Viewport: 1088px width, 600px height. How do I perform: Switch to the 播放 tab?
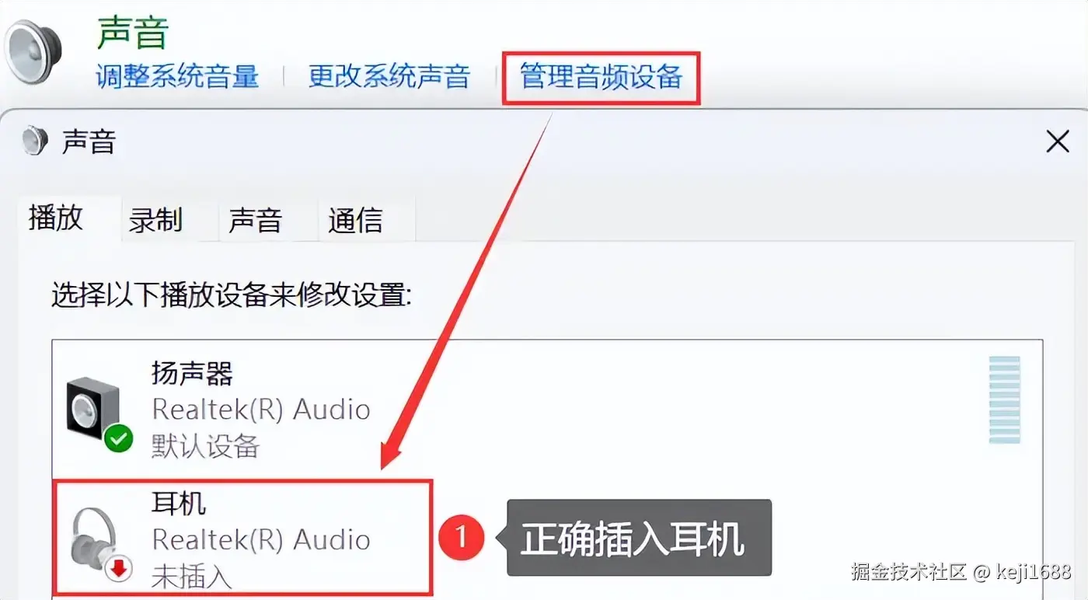pyautogui.click(x=56, y=218)
